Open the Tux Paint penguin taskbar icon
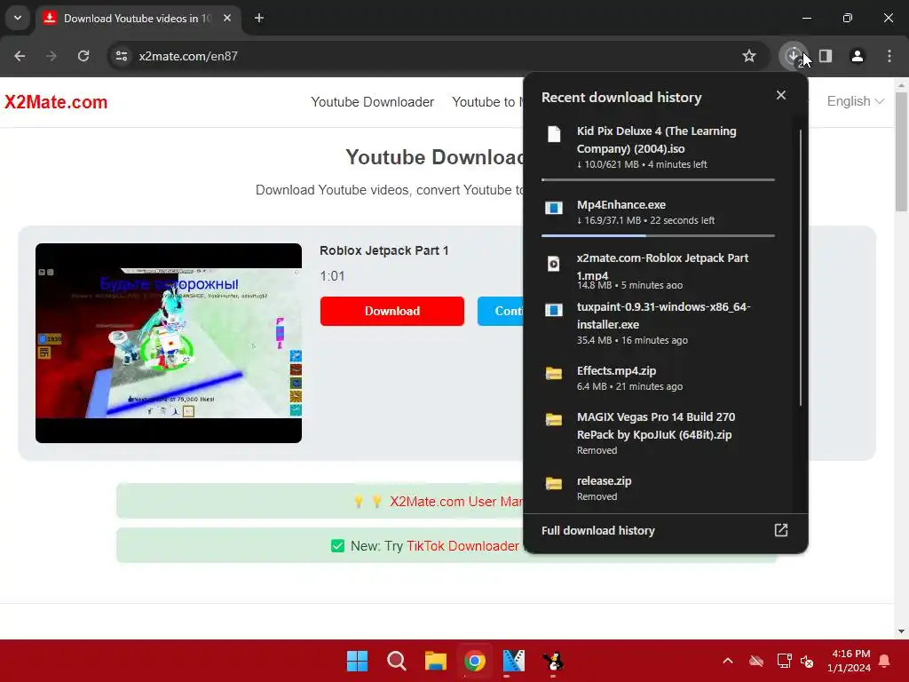The image size is (909, 682). pos(553,661)
